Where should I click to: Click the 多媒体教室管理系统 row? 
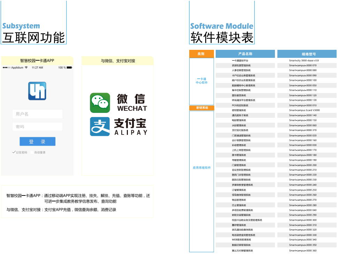(x=245, y=185)
